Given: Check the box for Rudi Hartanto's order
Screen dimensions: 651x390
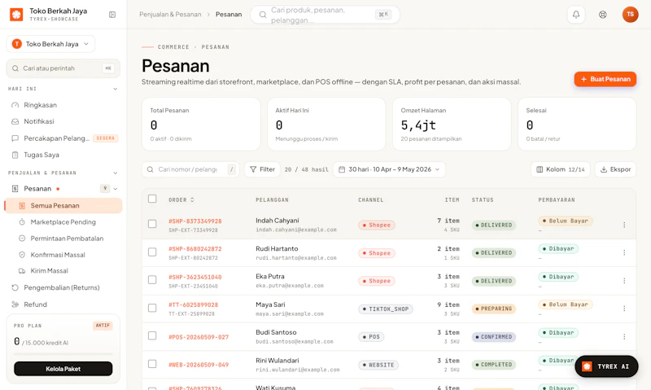Looking at the screenshot, I should [x=152, y=252].
